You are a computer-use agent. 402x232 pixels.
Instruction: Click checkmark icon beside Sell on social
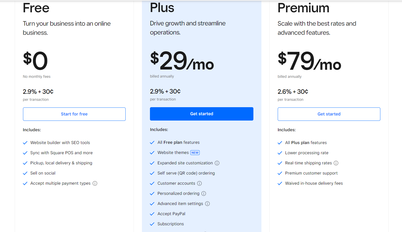(x=25, y=173)
